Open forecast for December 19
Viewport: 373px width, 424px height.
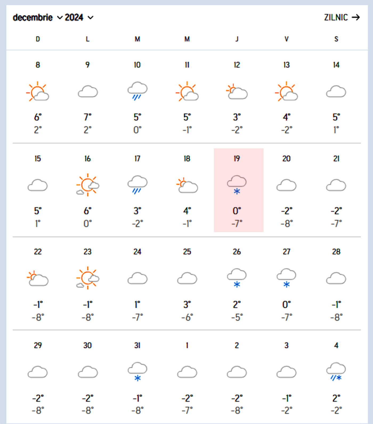[237, 191]
